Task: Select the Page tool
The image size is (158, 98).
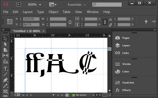Action: (5, 50)
